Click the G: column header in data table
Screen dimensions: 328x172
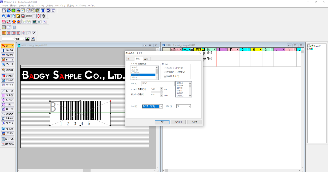(x=245, y=49)
